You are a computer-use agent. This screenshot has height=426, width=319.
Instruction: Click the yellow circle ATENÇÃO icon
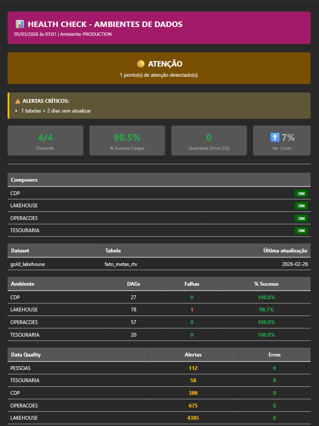[x=141, y=64]
